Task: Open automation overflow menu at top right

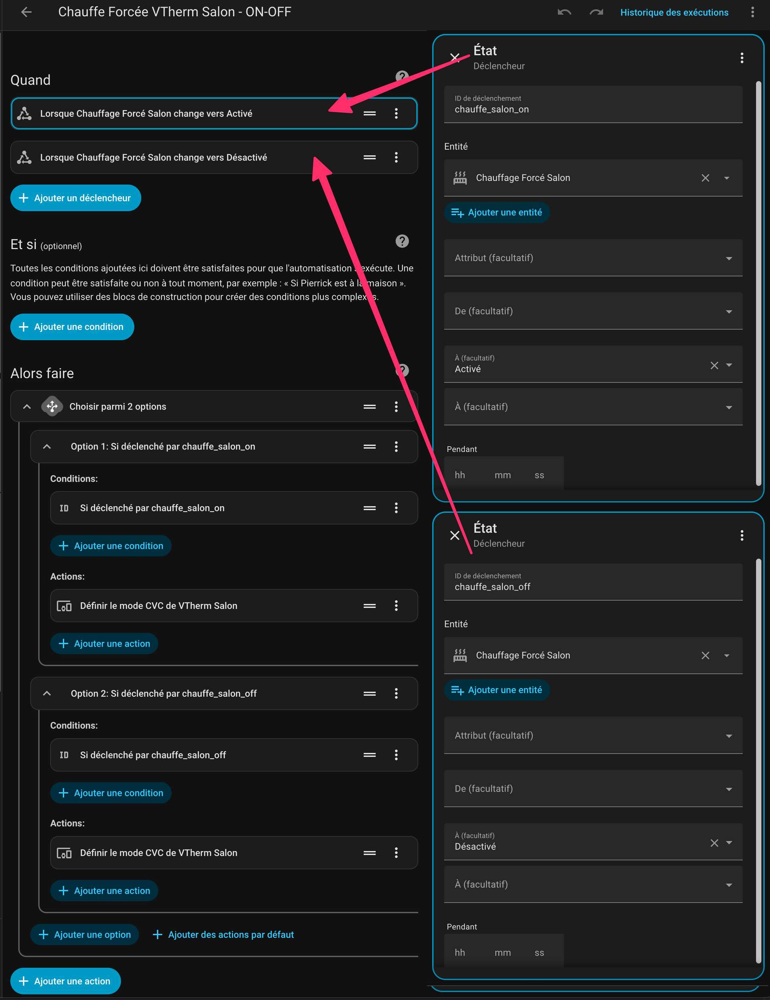Action: (752, 12)
